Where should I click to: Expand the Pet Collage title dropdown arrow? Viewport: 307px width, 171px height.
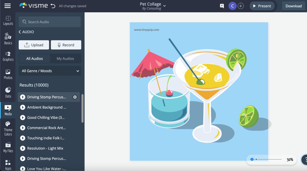(x=165, y=6)
